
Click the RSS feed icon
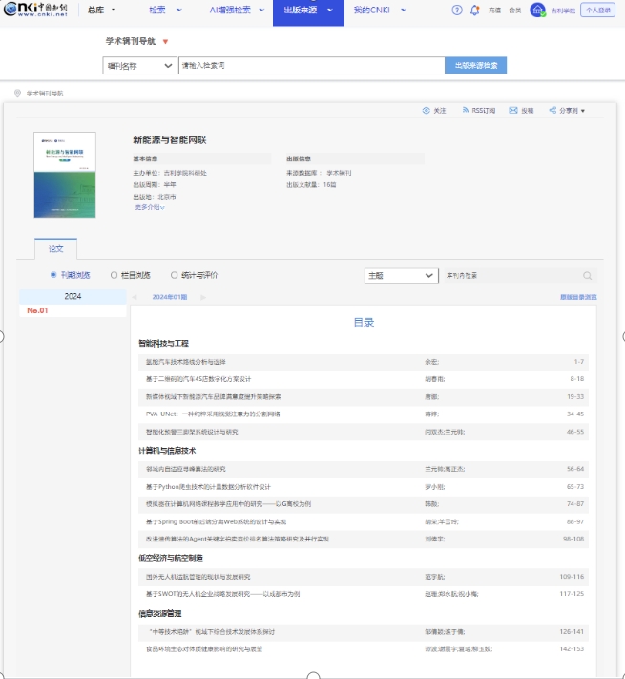pos(466,111)
